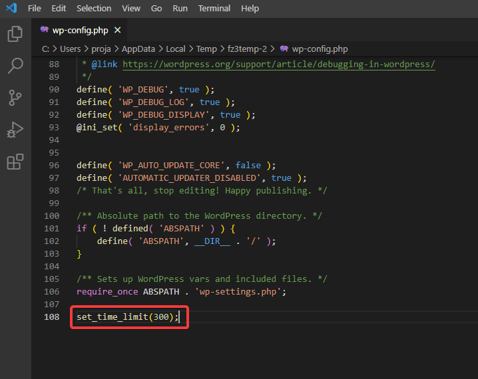Click 'WP_DEBUG' constant on line 90
The height and width of the screenshot is (379, 478).
(x=143, y=90)
